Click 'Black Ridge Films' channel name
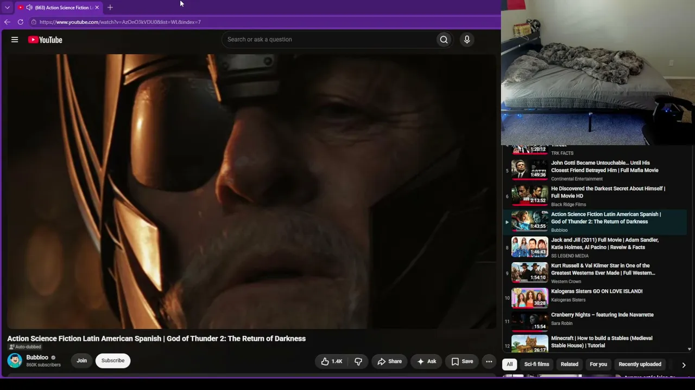Viewport: 695px width, 390px height. click(x=568, y=205)
